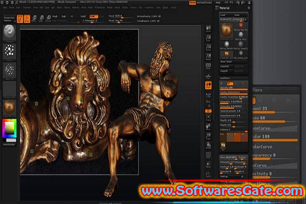
Task: Click the bright orange color swatch in Modifiers
Action: (237, 137)
